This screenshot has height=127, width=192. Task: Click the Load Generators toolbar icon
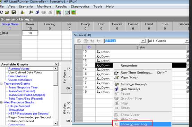point(23,12)
